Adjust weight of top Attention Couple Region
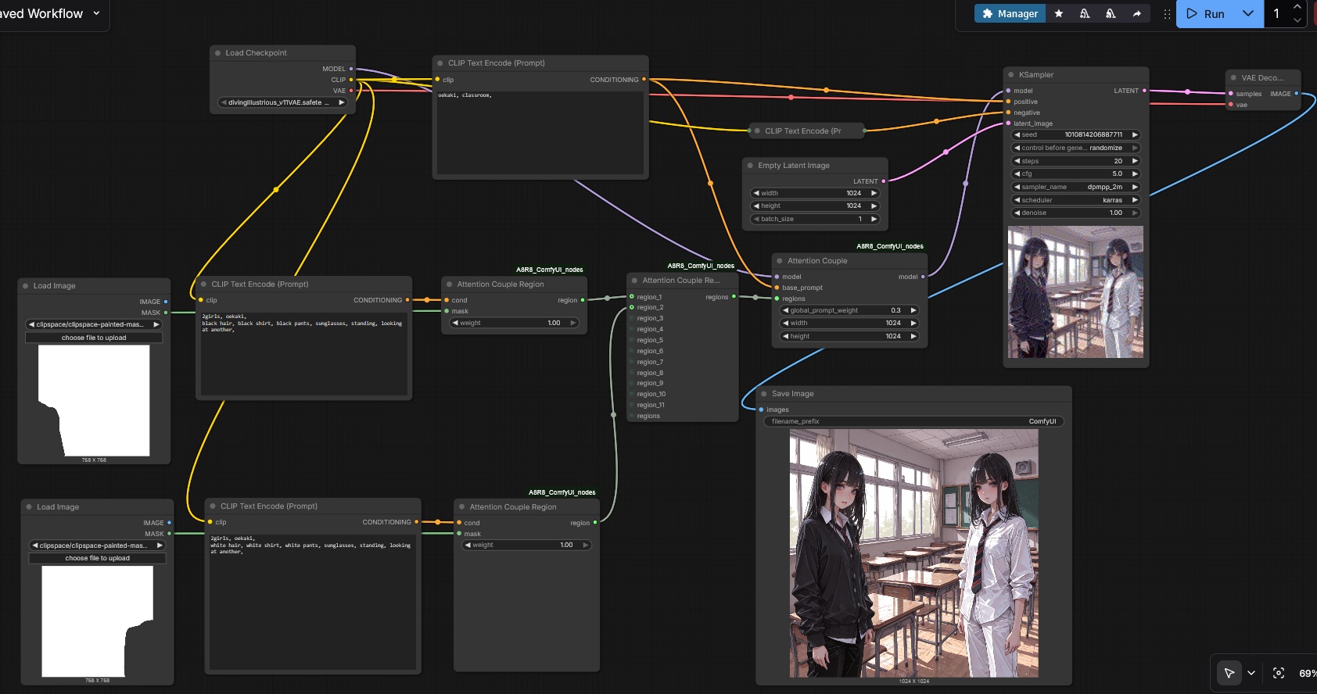Viewport: 1317px width, 694px height. pyautogui.click(x=515, y=323)
